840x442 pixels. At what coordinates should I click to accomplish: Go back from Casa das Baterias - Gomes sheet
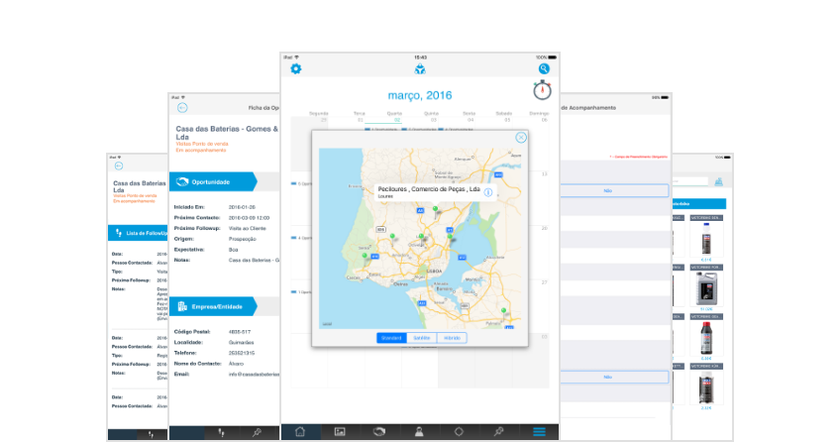click(x=182, y=107)
